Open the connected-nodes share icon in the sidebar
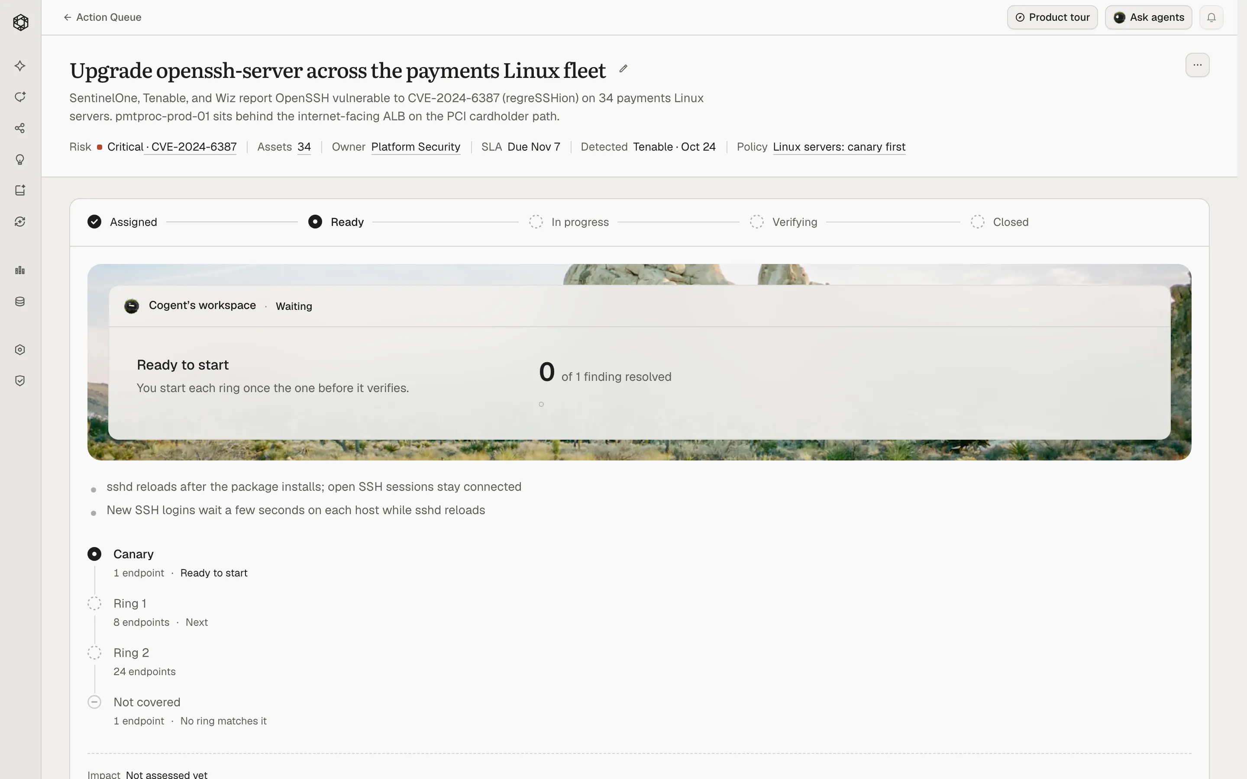 pos(20,128)
